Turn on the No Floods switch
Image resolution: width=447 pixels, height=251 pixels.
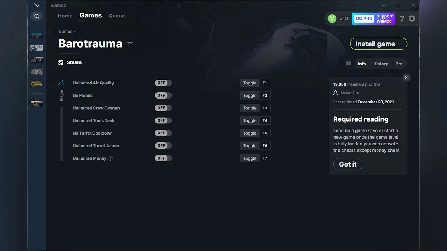coord(163,96)
